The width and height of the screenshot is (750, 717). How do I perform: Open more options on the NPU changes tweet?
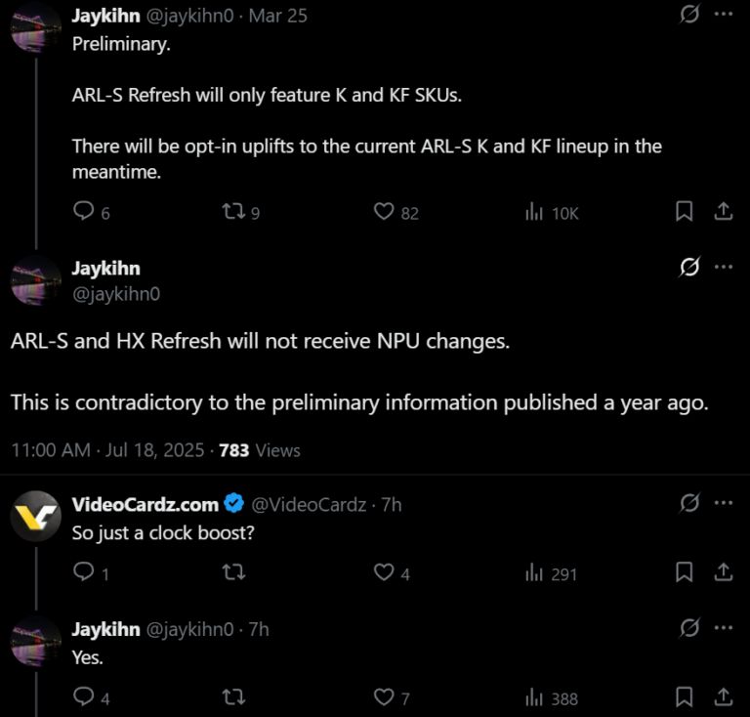724,268
